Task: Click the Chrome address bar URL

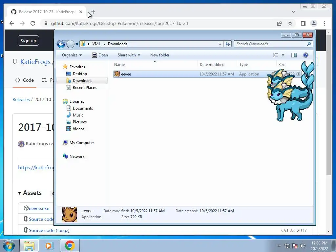Action: tap(119, 23)
